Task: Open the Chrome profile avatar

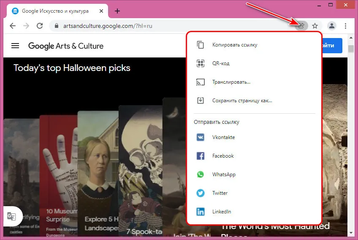Action: click(332, 26)
